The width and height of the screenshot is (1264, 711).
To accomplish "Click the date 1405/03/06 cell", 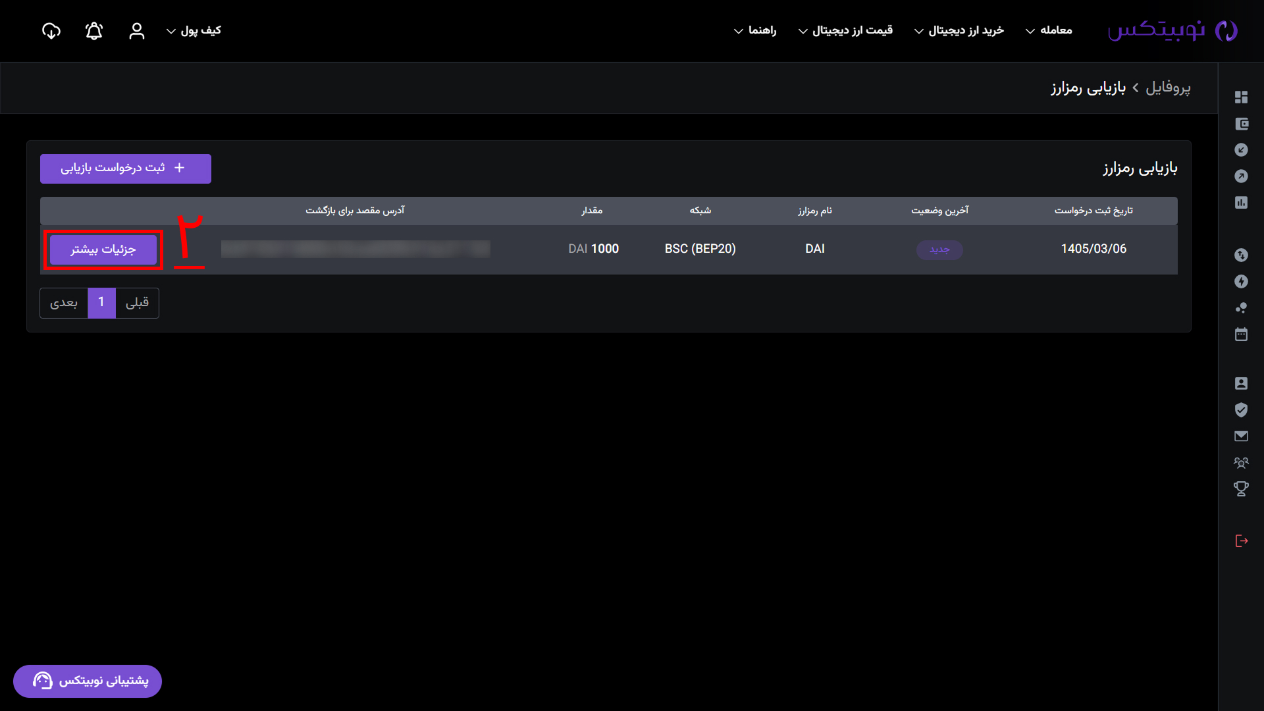I will tap(1093, 249).
